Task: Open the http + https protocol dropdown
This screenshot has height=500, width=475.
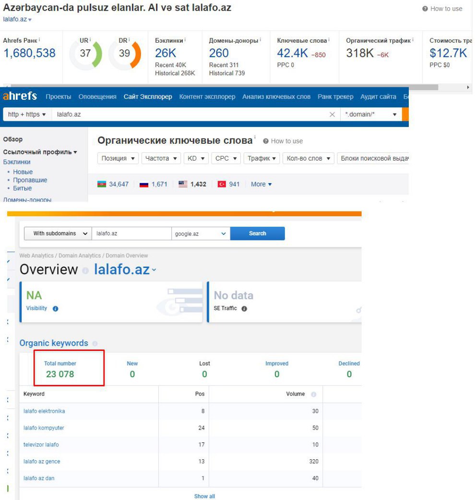Action: 27,114
